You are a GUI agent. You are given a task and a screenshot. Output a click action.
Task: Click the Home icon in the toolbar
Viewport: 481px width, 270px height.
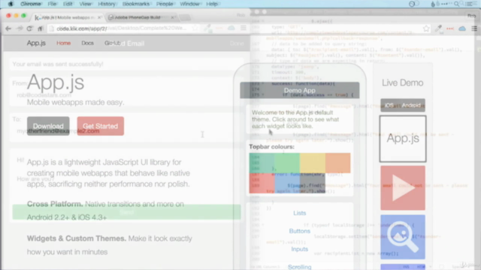tap(40, 28)
